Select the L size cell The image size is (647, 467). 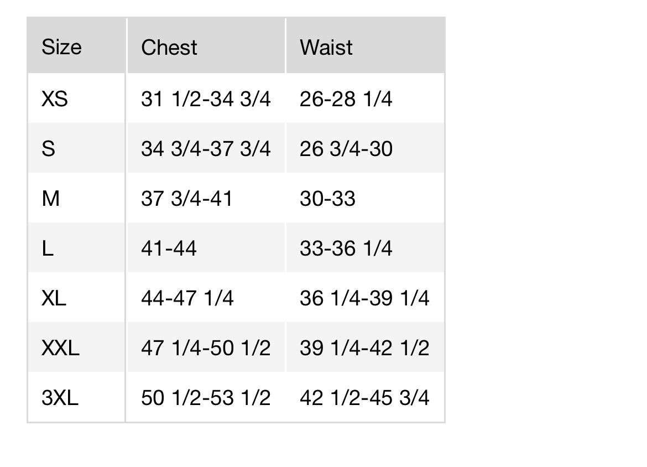click(48, 248)
